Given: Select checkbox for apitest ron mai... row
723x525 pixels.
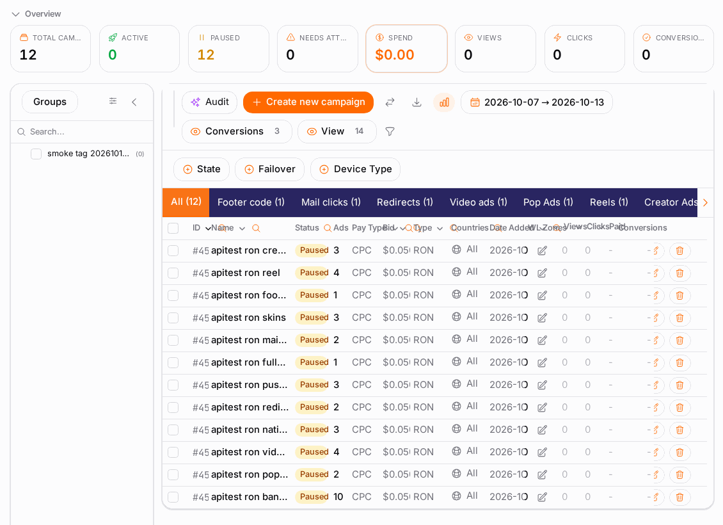Looking at the screenshot, I should [x=173, y=341].
